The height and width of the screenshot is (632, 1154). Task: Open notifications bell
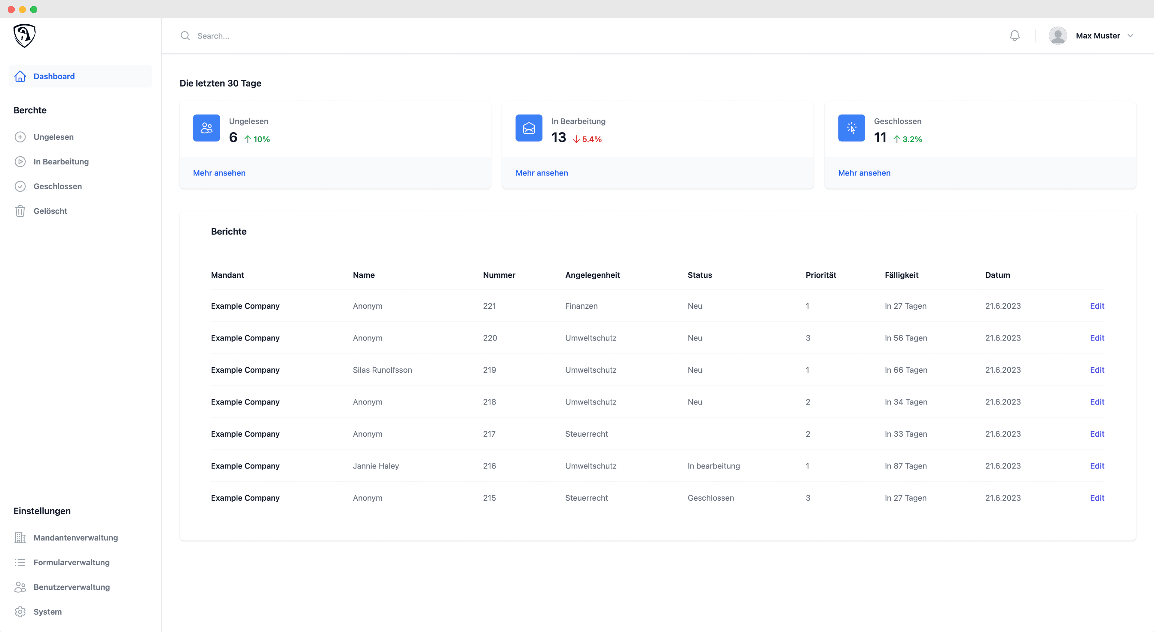(1015, 35)
